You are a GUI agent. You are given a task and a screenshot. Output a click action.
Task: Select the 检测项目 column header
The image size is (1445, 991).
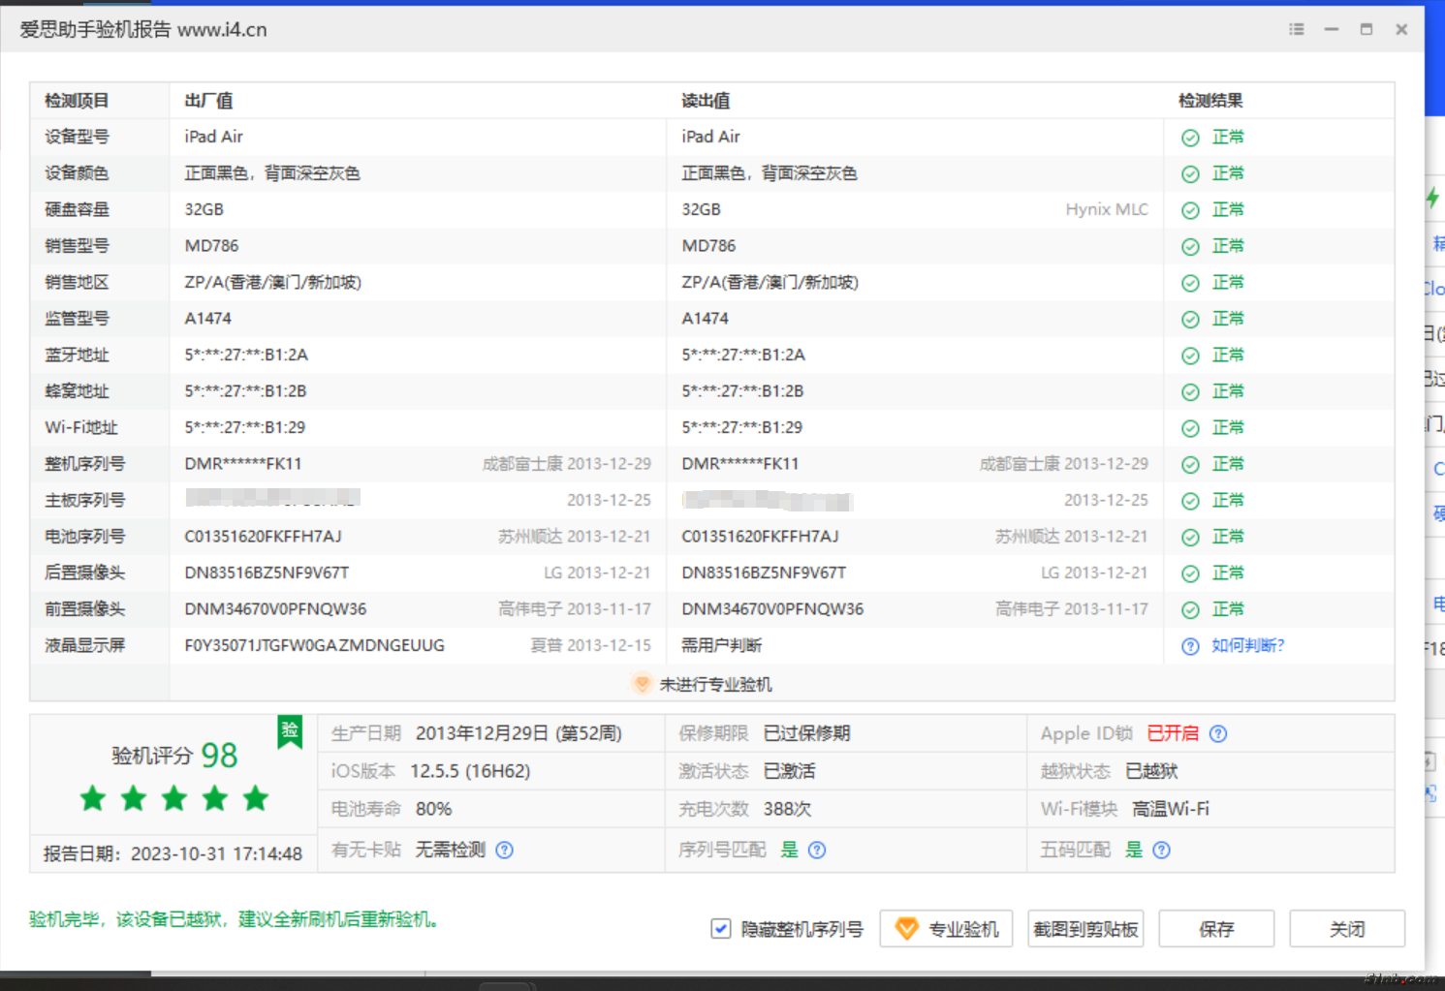pos(77,101)
